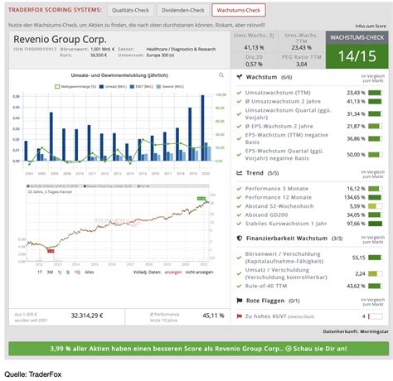Click checkmark next to Umsatz / Verschuldung
Screen dimensions: 393x381
tap(239, 273)
